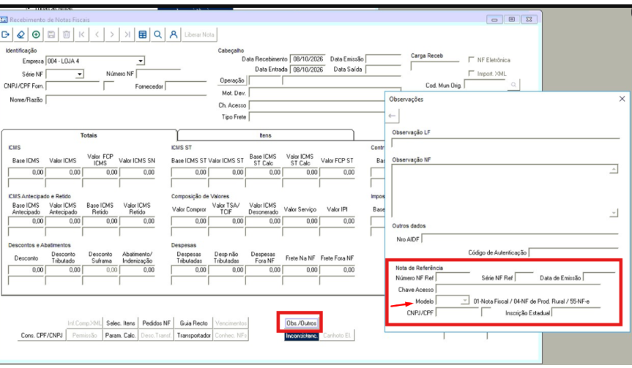Click the Inf.Comp.XML button
This screenshot has height=368, width=632.
tap(84, 323)
